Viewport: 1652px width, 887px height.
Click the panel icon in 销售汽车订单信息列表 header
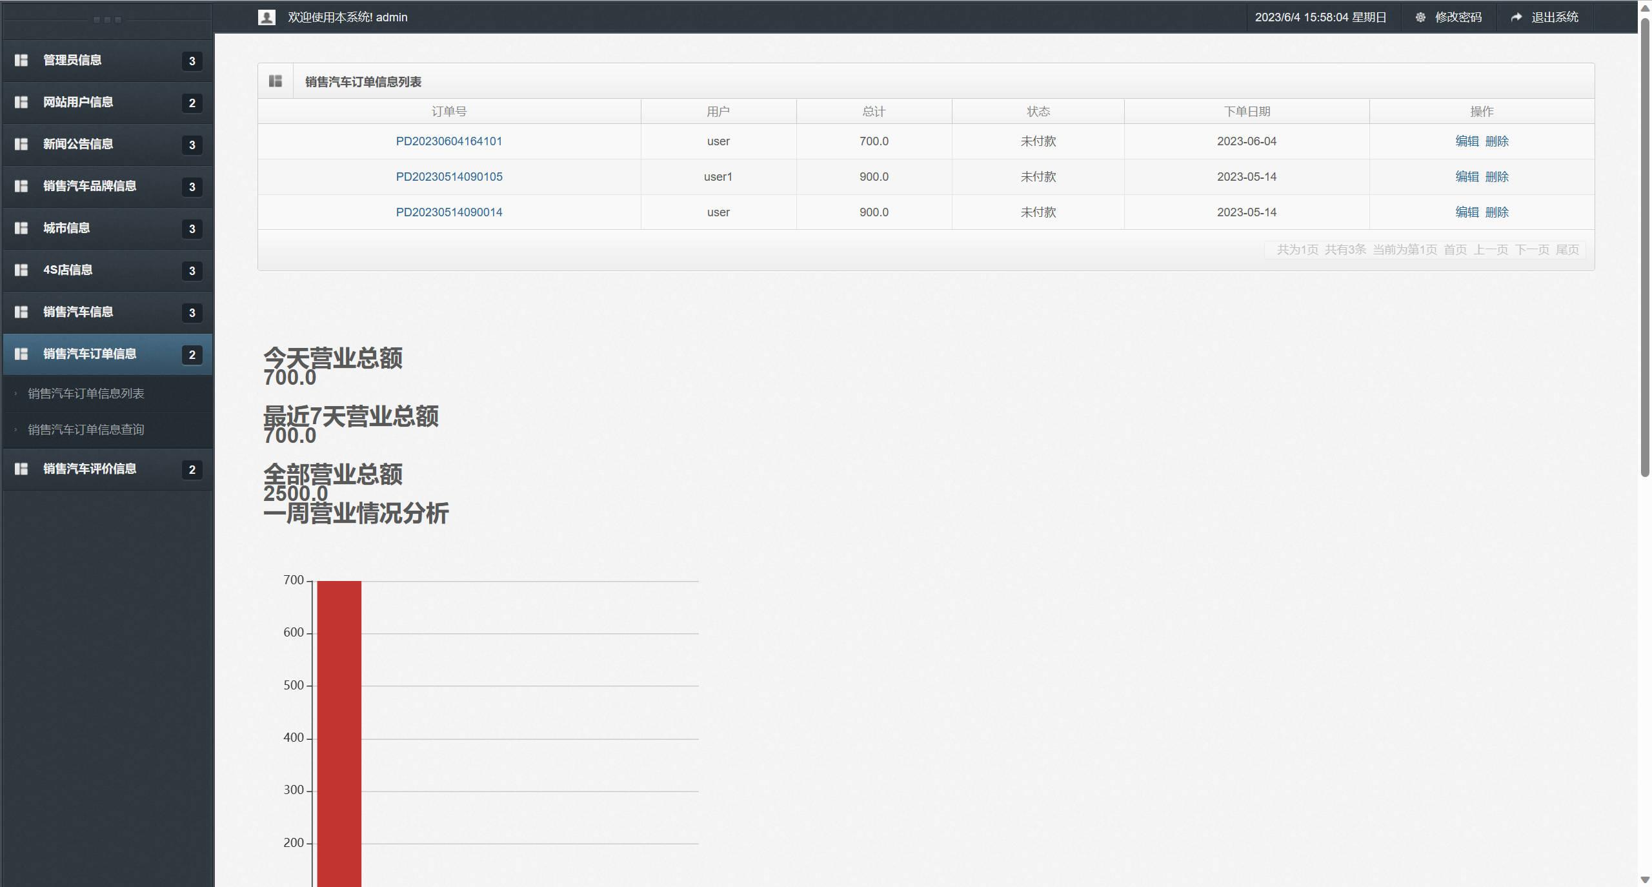point(276,81)
